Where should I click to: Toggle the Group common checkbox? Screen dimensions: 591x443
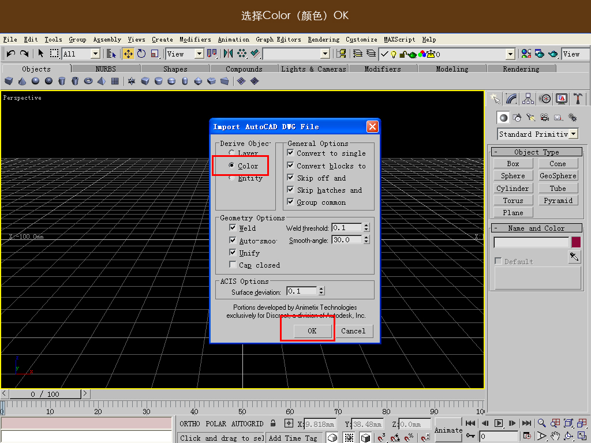click(290, 201)
